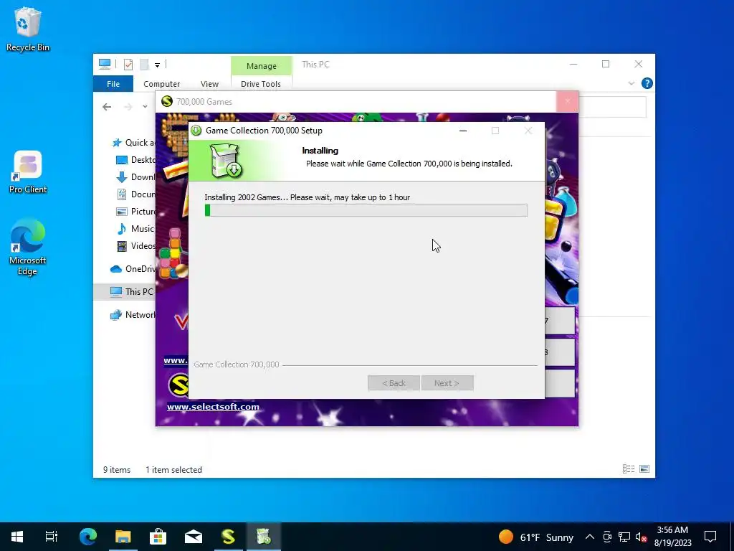Image resolution: width=734 pixels, height=551 pixels.
Task: Select Pictures in navigation pane
Action: pyautogui.click(x=135, y=212)
